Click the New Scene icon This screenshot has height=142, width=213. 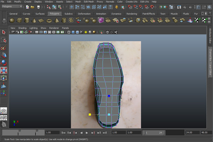tap(27, 7)
